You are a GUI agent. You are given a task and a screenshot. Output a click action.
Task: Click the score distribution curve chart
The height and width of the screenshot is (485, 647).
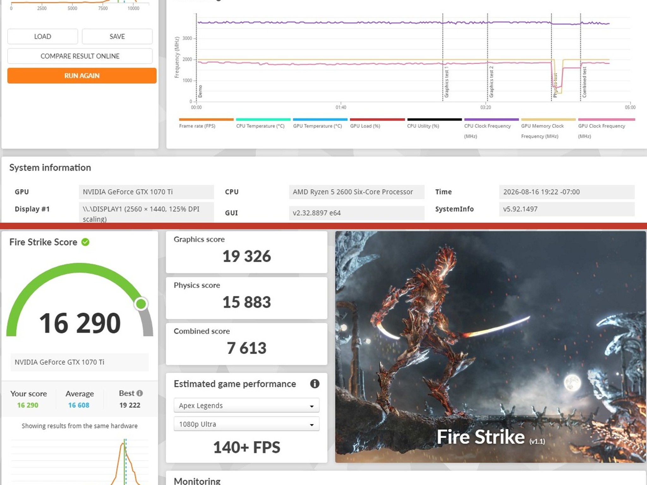[x=80, y=462]
